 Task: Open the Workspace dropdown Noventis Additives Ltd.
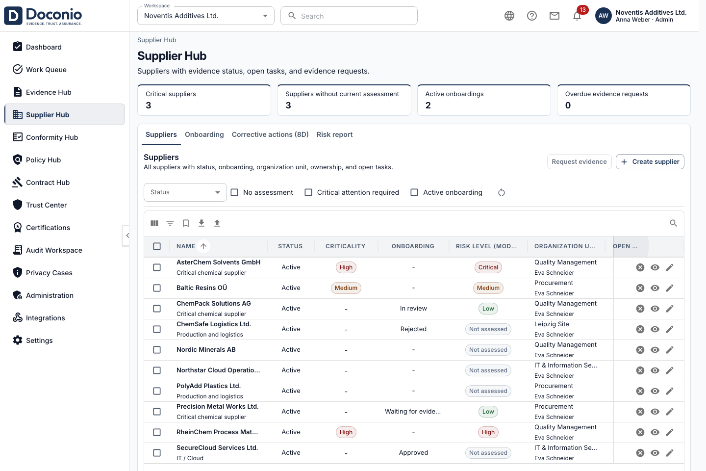point(206,16)
